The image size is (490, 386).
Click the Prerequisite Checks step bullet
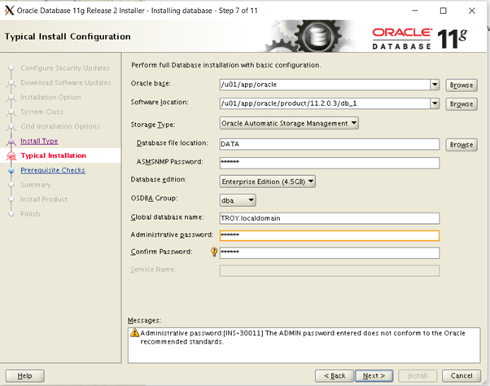coord(11,170)
